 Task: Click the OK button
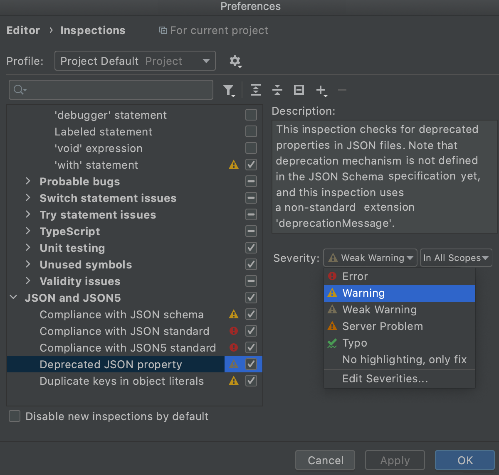tap(465, 460)
